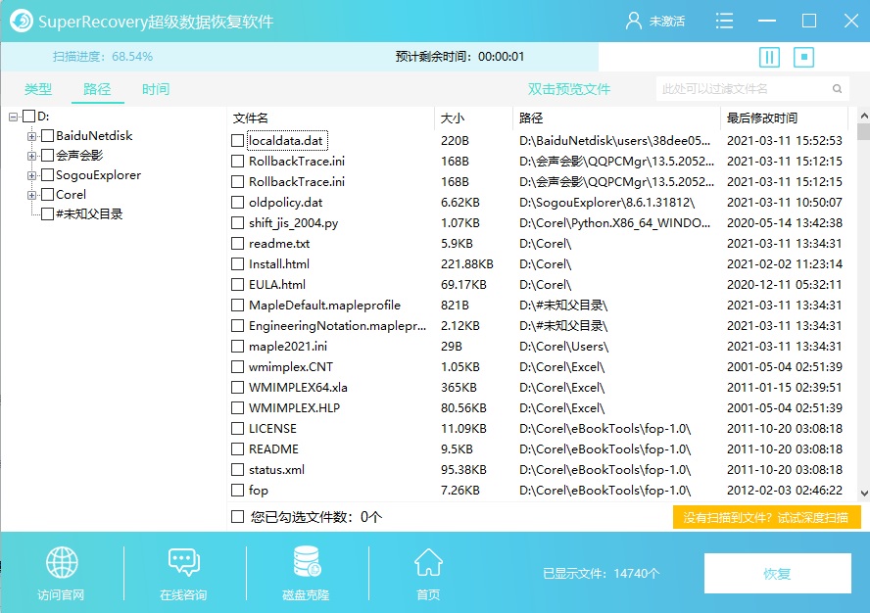This screenshot has height=613, width=870.
Task: Select the file LICENSE
Action: click(x=272, y=428)
